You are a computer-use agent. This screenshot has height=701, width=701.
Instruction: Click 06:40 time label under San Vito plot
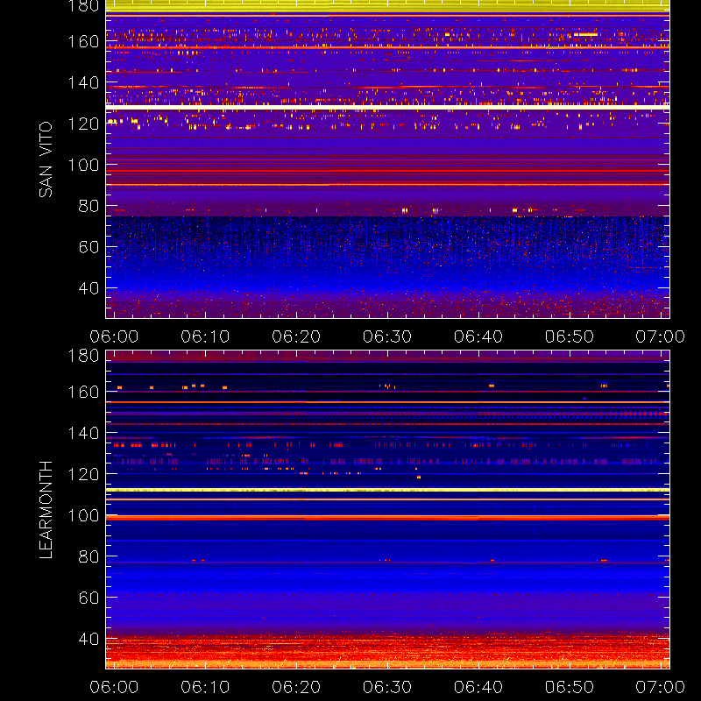click(478, 336)
